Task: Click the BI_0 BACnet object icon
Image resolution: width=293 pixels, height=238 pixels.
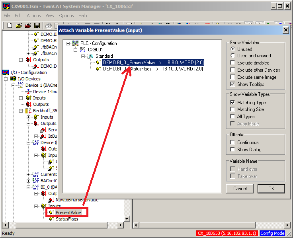Action: coord(36,187)
